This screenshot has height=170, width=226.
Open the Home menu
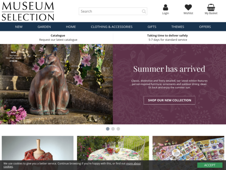[71, 27]
